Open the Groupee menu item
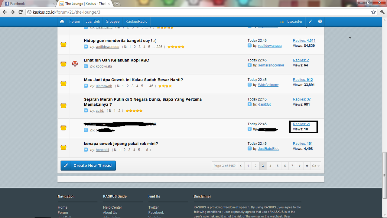This screenshot has height=218, width=387. click(112, 21)
